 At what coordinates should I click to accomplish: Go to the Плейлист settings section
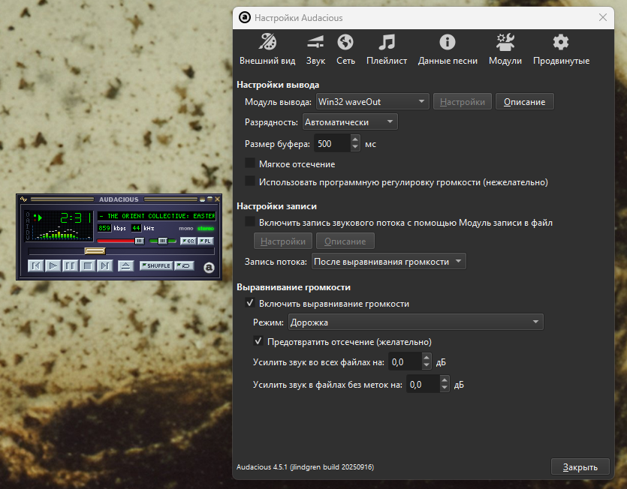tap(387, 49)
